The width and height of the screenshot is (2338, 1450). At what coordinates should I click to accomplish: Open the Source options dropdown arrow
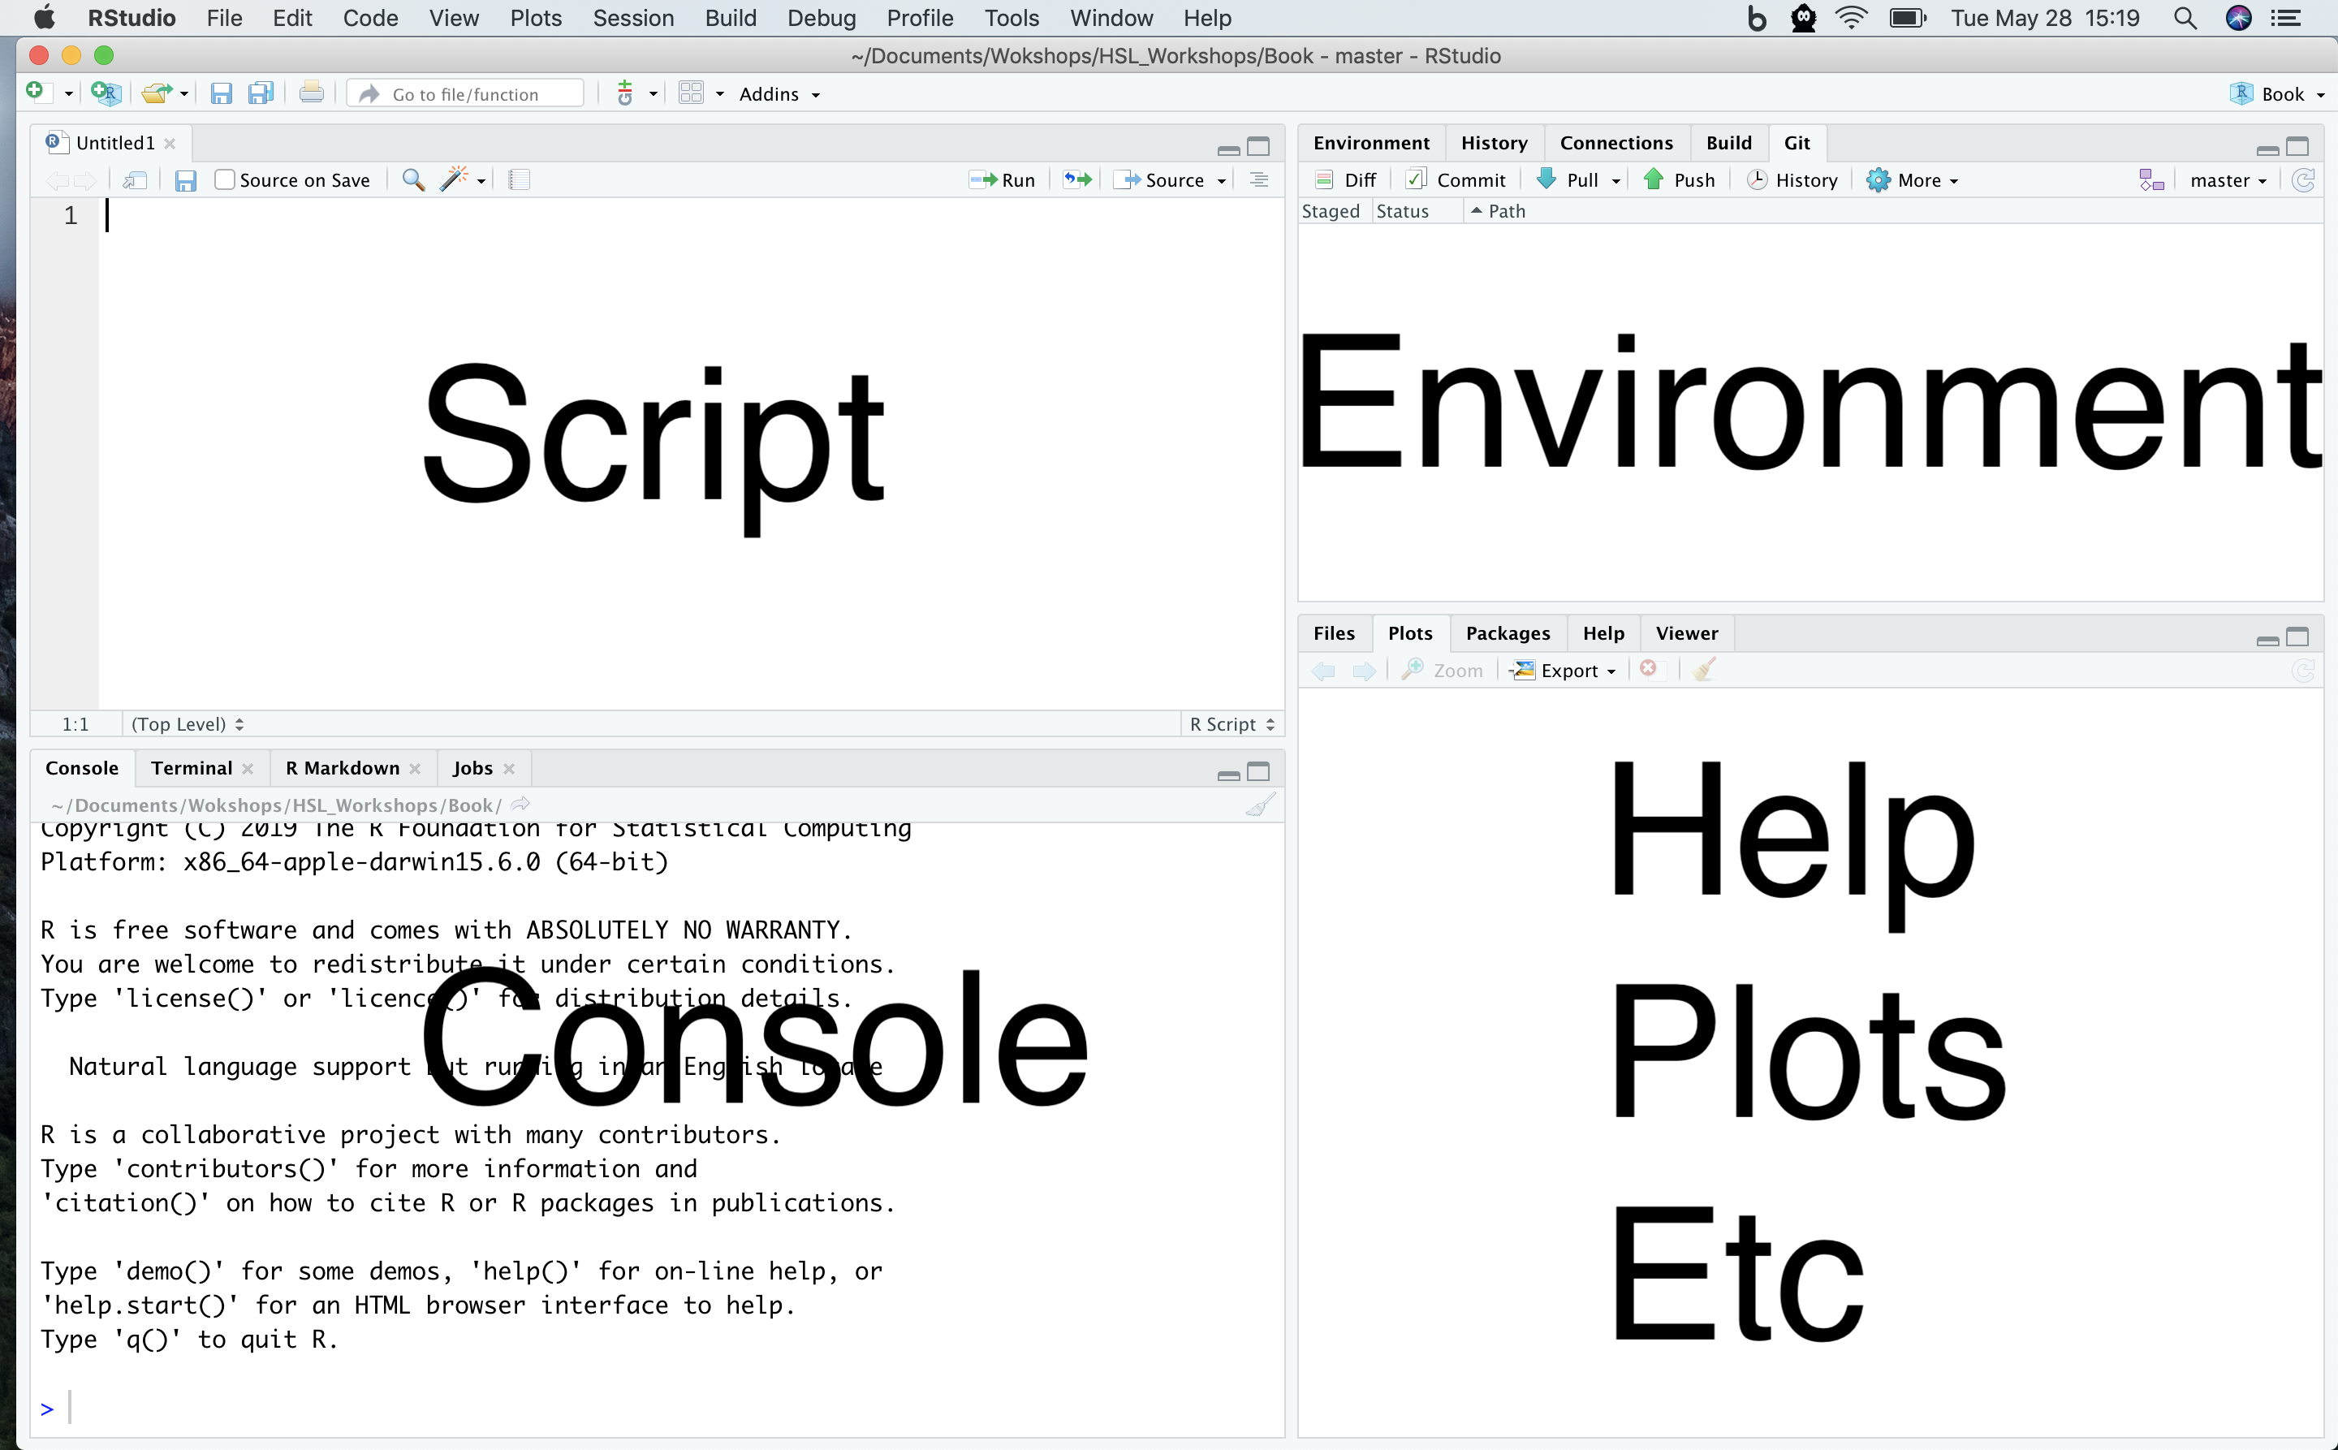[1221, 181]
